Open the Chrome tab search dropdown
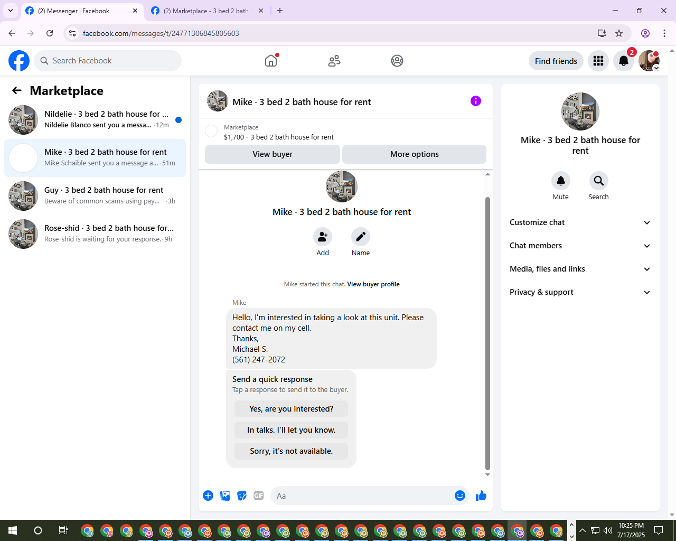The image size is (676, 541). [11, 11]
